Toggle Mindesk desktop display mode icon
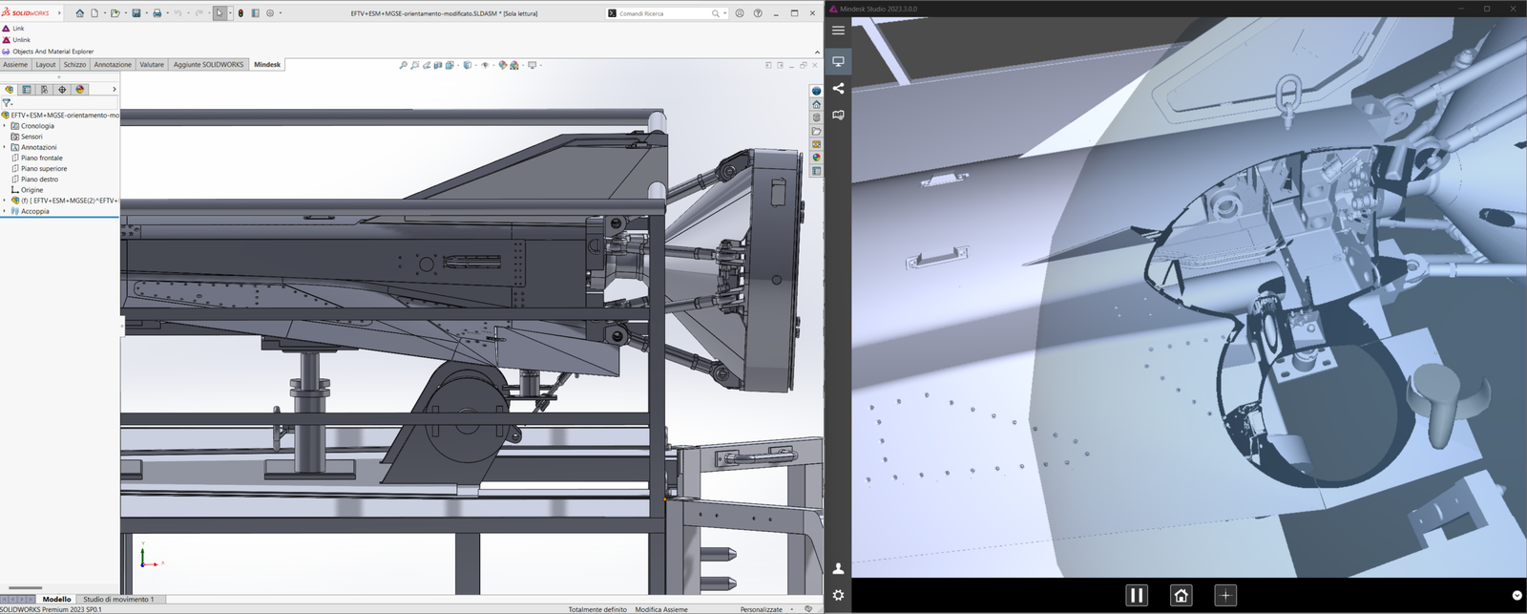Screen dimensions: 1527x614 coord(838,61)
